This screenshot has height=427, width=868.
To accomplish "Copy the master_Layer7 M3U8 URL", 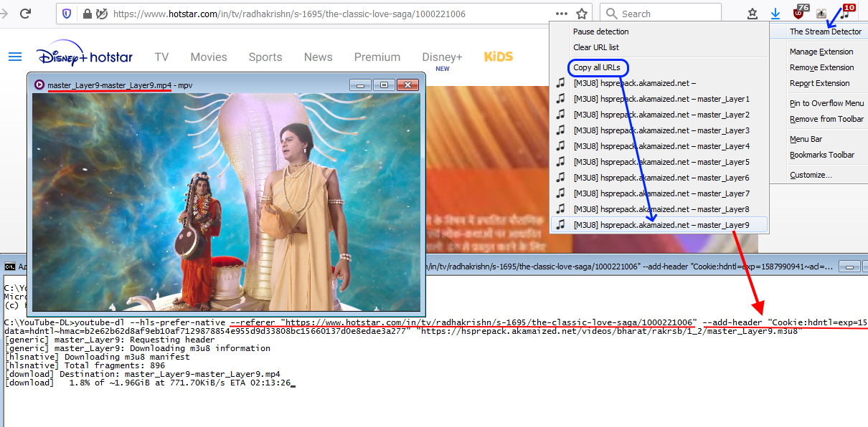I will click(x=659, y=193).
